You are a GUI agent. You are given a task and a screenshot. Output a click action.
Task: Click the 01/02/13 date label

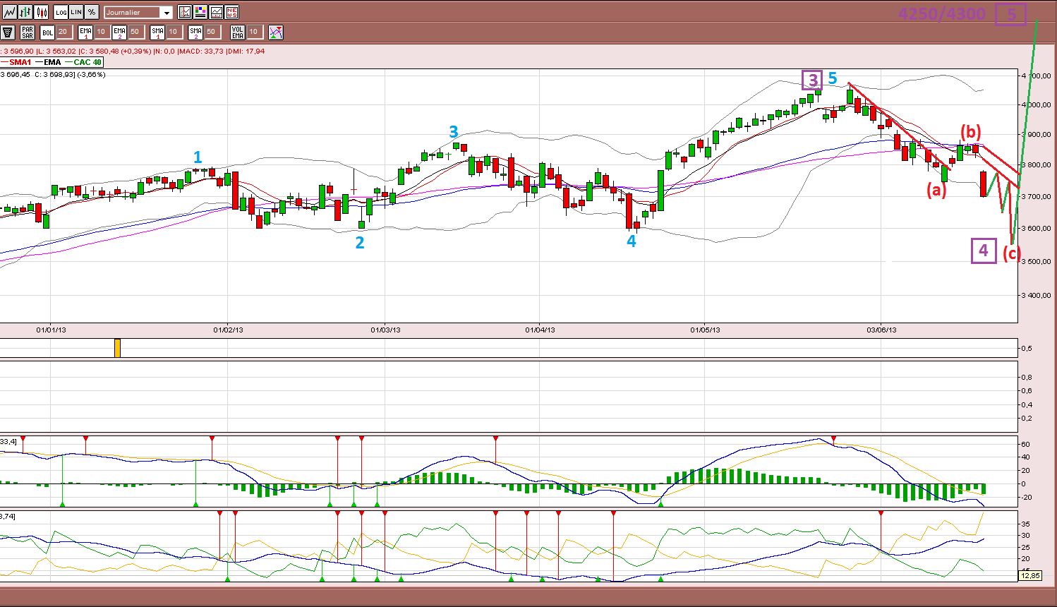pos(228,330)
